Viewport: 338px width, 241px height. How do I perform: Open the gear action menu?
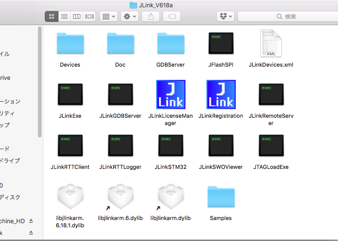(x=130, y=16)
